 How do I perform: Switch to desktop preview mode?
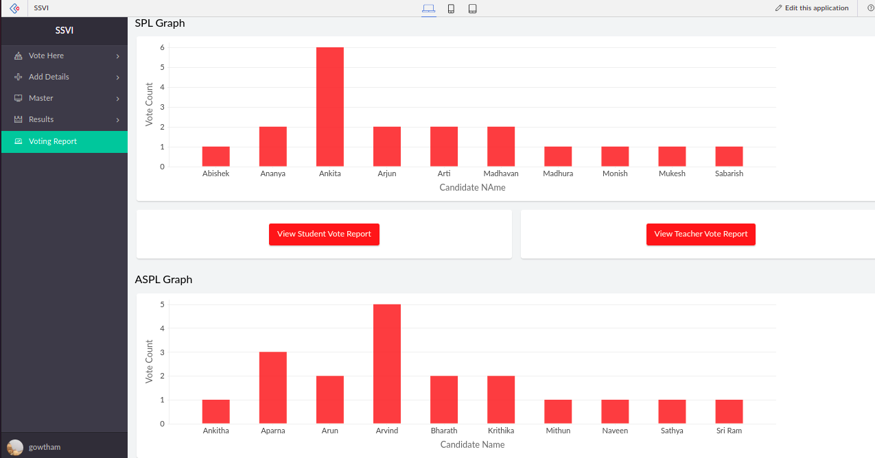point(429,9)
